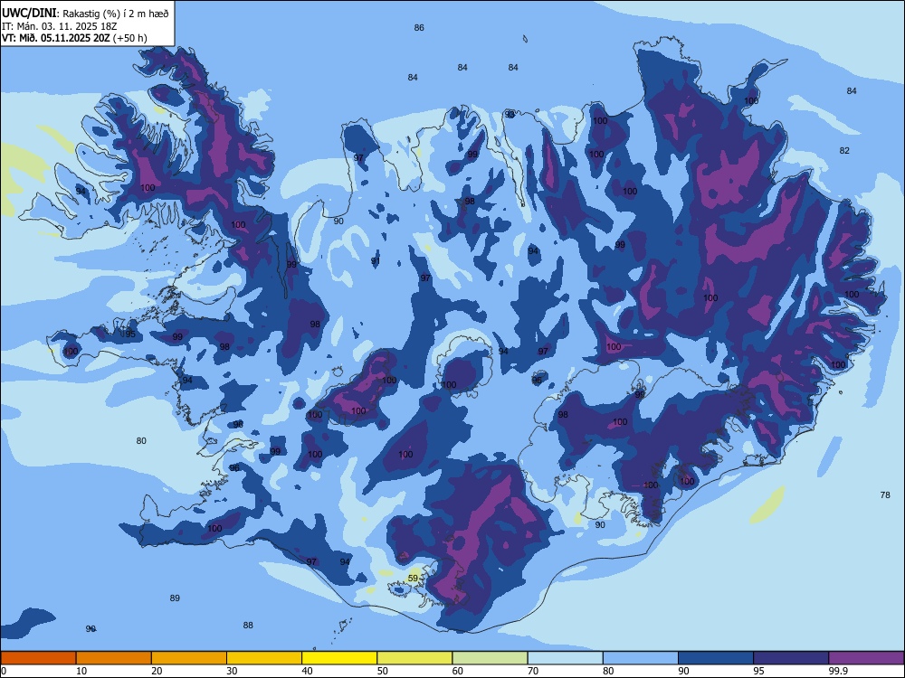Click the '59' humidity value on the map
Image resolution: width=905 pixels, height=678 pixels.
coord(413,578)
